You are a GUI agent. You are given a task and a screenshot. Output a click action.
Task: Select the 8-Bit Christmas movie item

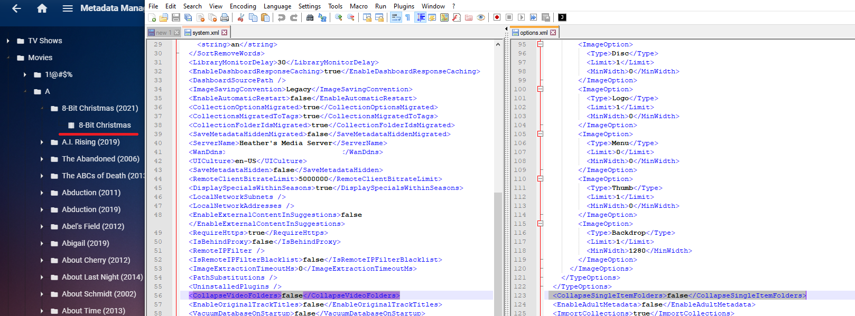105,125
